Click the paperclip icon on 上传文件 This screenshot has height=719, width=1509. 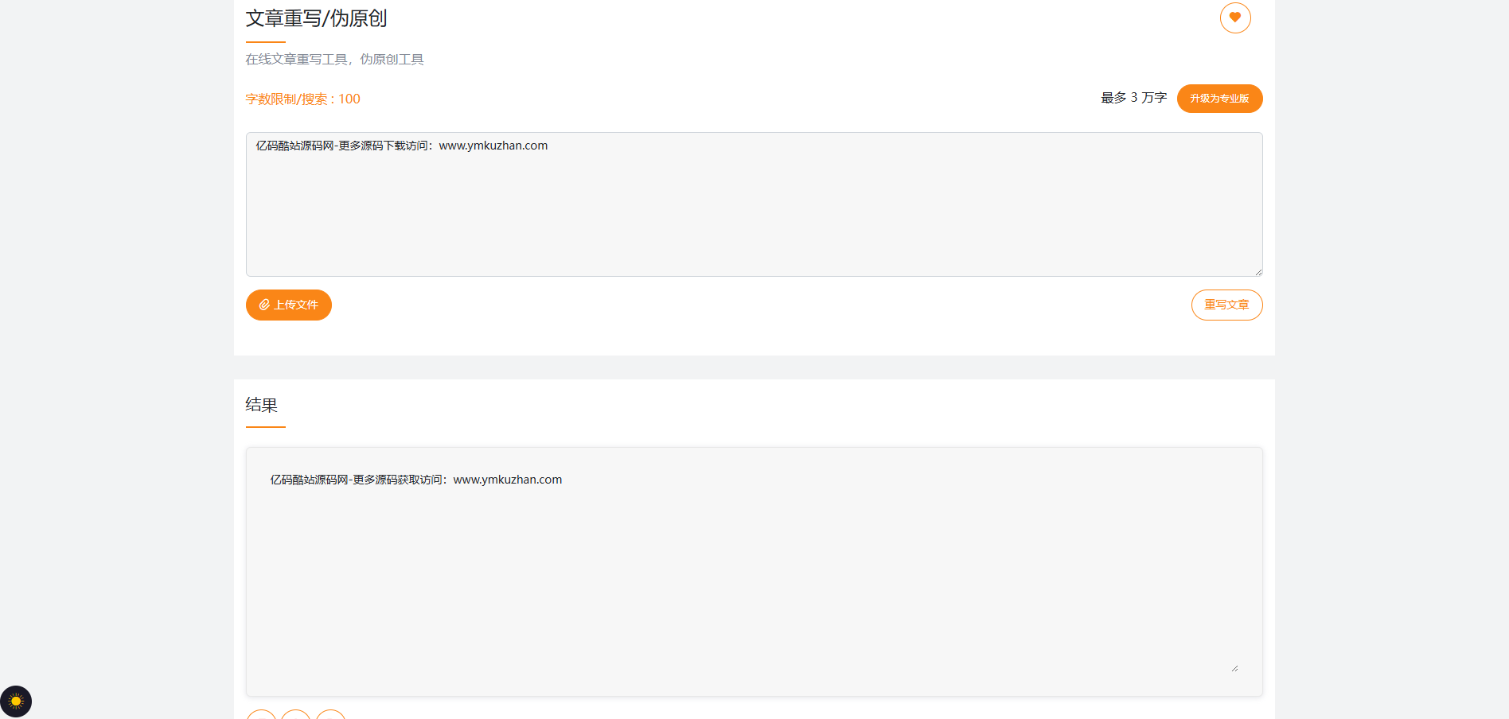264,305
